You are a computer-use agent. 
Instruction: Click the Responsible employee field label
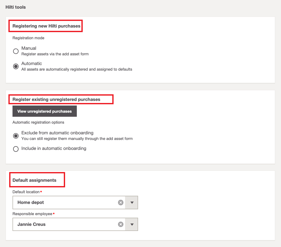(x=32, y=214)
